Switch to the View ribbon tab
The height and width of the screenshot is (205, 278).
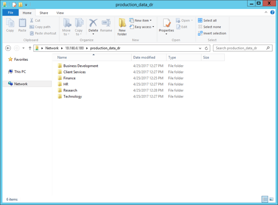60,13
